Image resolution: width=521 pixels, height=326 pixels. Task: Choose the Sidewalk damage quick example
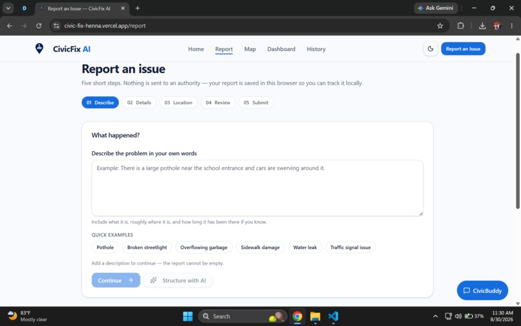tap(260, 247)
